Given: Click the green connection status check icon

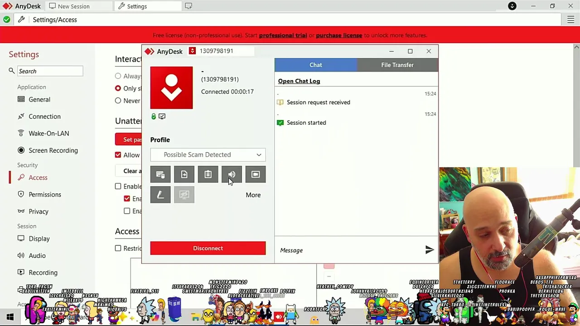Looking at the screenshot, I should pos(6,19).
